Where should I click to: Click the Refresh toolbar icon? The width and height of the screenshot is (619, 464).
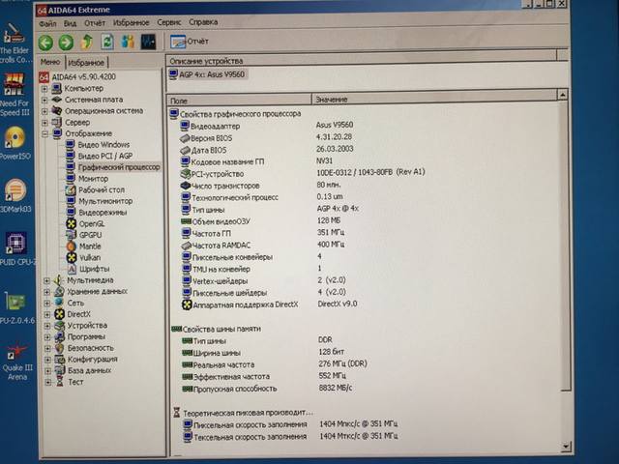pos(106,43)
